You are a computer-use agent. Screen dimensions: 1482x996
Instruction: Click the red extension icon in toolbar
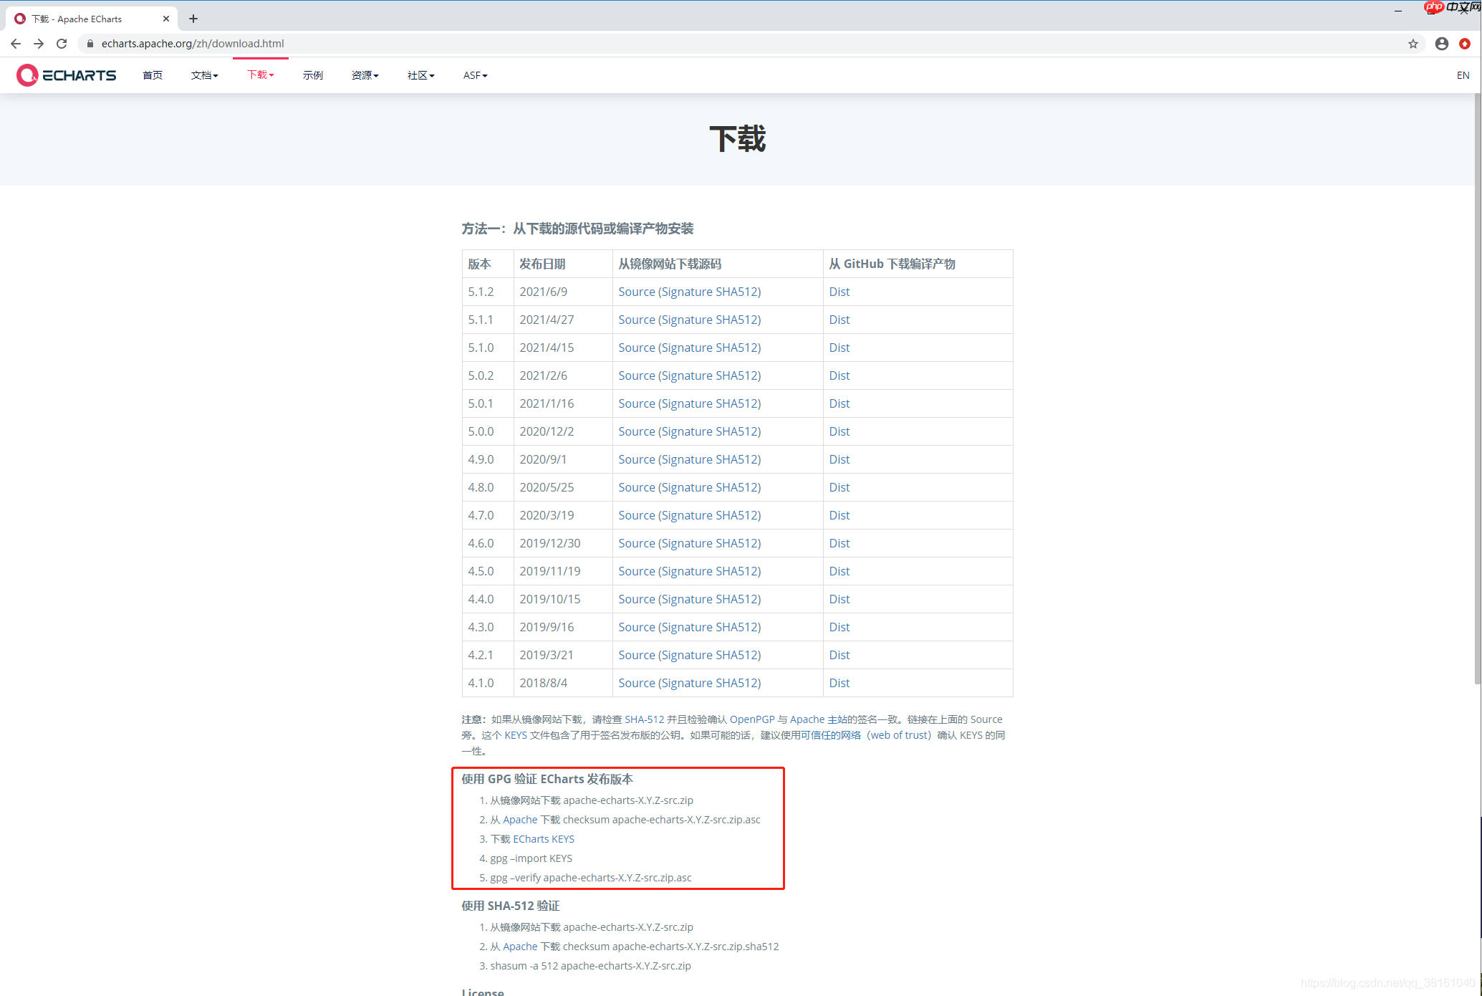coord(1465,44)
